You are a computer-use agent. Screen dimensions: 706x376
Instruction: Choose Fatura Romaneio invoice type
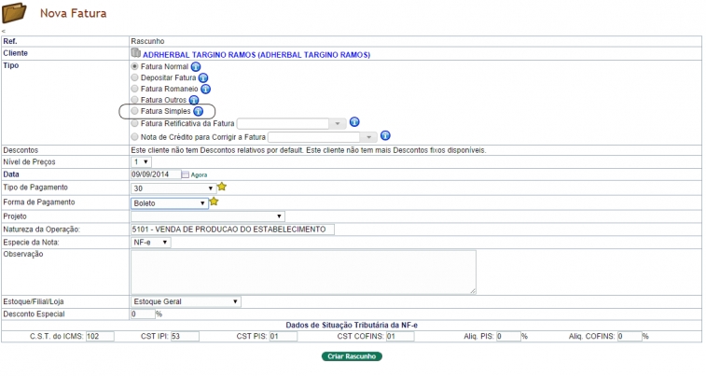135,89
